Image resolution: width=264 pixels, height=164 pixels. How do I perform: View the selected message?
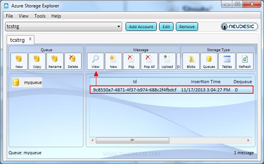pyautogui.click(x=96, y=61)
